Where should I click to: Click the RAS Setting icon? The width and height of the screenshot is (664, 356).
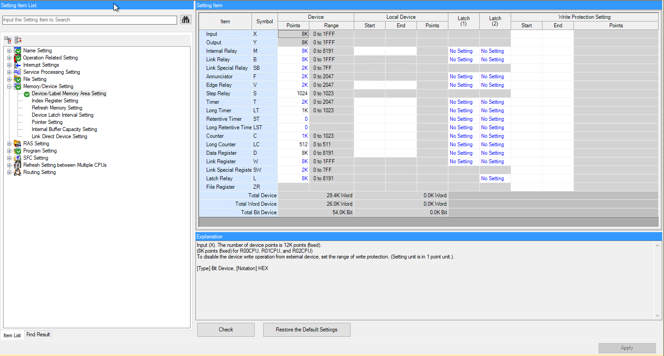17,144
